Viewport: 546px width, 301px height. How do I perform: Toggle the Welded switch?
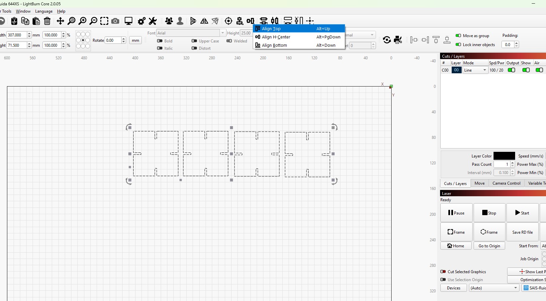click(229, 41)
